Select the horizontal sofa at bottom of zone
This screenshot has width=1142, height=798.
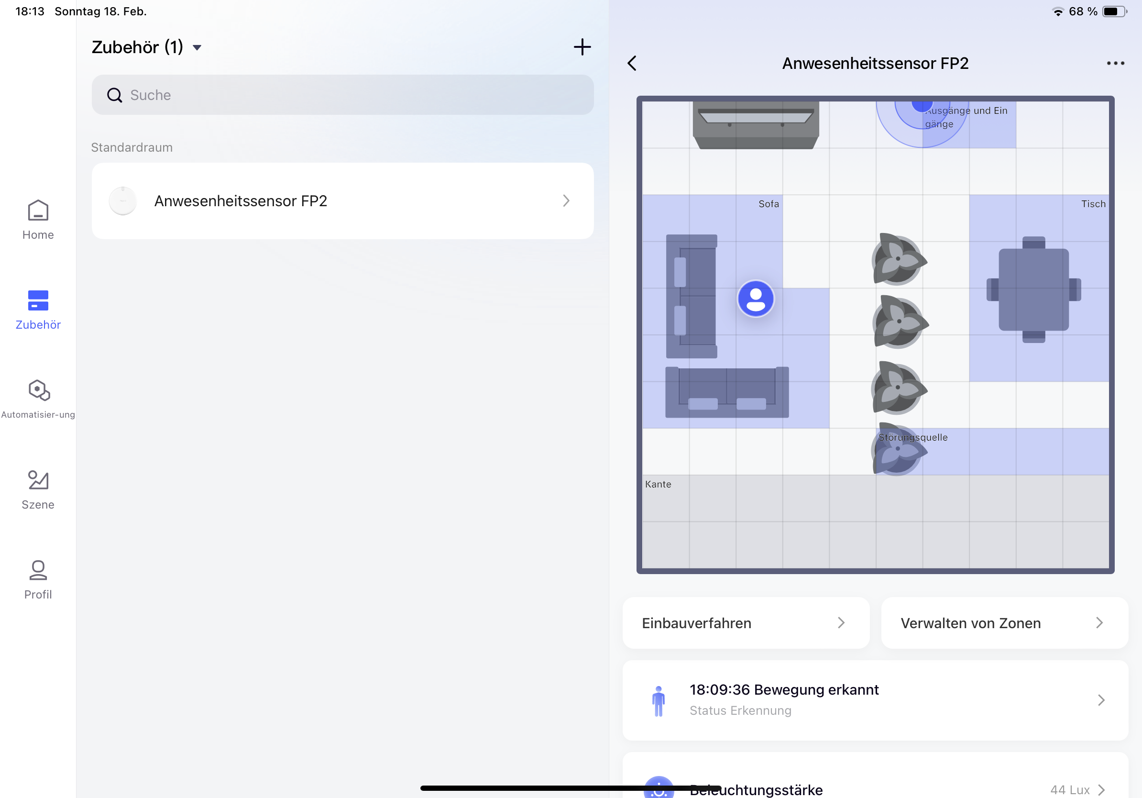[727, 392]
